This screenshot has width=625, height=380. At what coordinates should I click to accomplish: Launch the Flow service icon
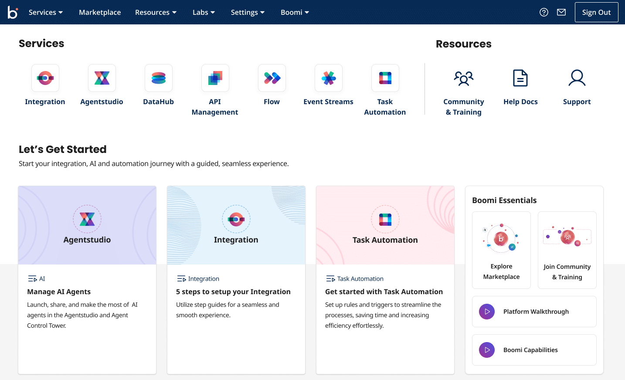point(272,78)
